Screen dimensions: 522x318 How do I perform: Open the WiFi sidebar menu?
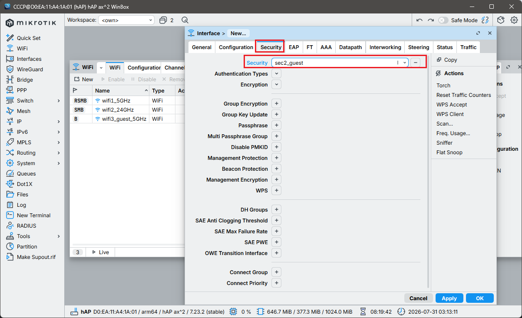(22, 49)
